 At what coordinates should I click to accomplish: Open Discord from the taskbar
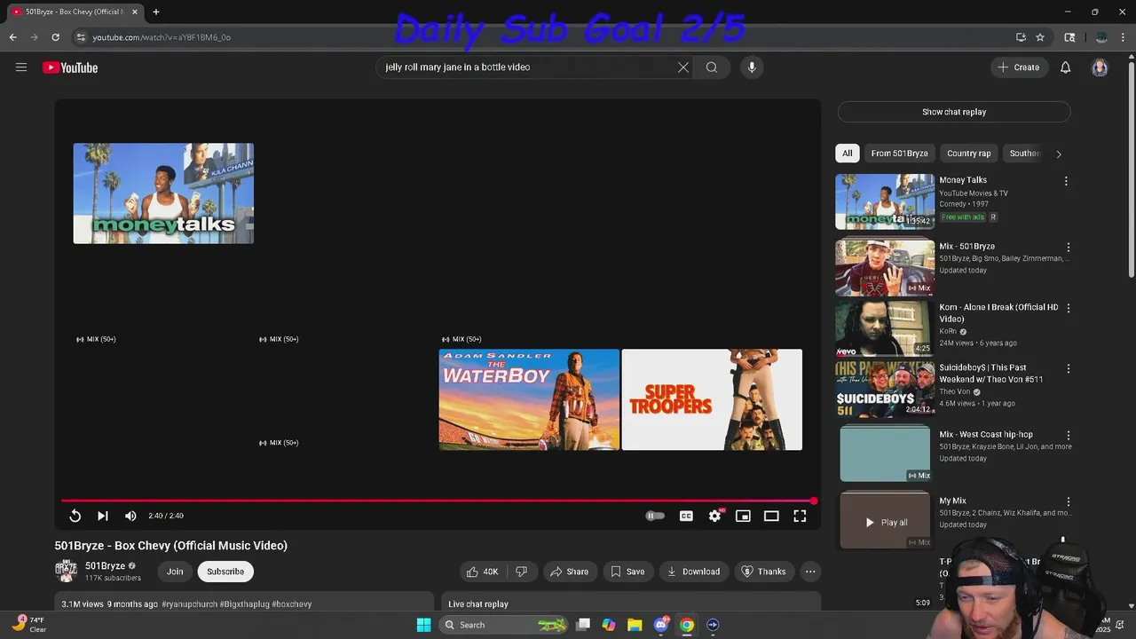pyautogui.click(x=661, y=625)
